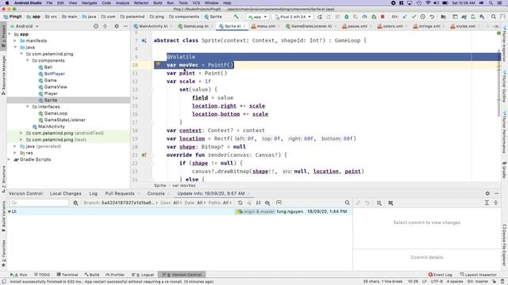This screenshot has width=508, height=285.
Task: Click the Profile app gauge icon
Action: [x=364, y=17]
